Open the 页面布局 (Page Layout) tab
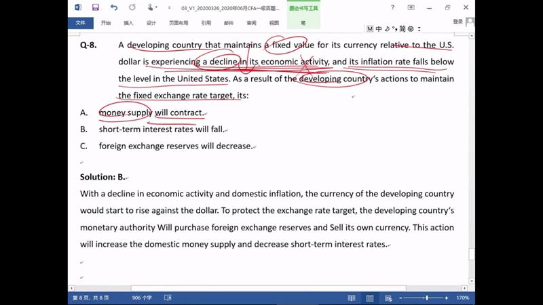543x305 pixels. point(179,22)
